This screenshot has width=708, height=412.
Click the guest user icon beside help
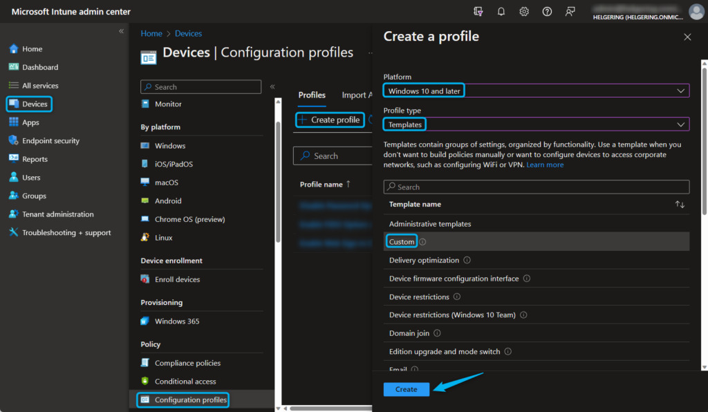[569, 11]
